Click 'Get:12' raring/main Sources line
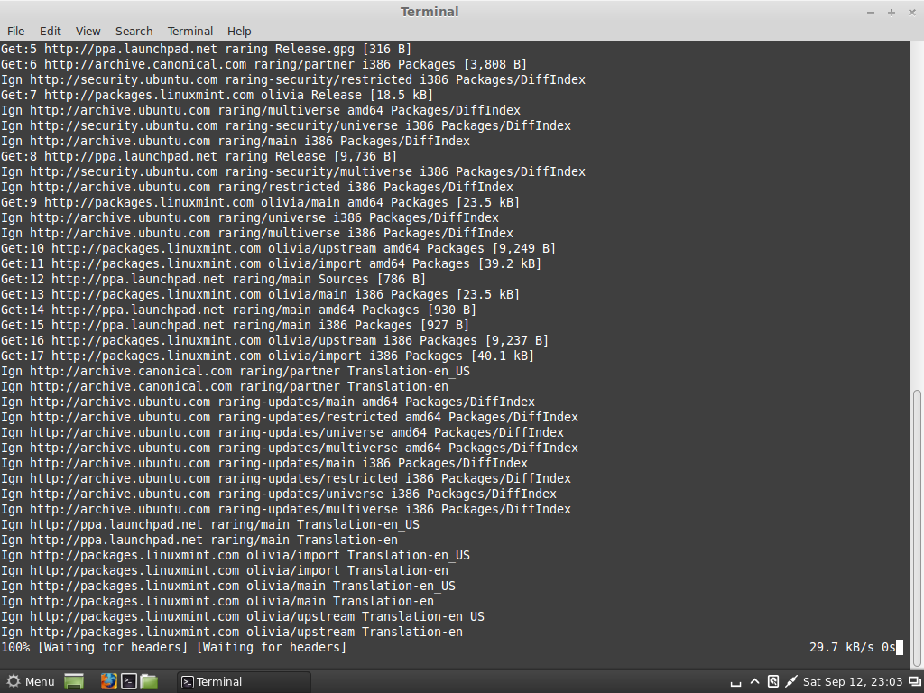This screenshot has height=693, width=924. point(213,280)
